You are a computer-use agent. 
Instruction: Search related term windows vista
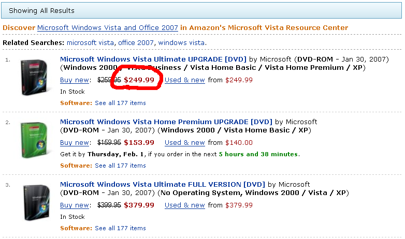tap(181, 42)
